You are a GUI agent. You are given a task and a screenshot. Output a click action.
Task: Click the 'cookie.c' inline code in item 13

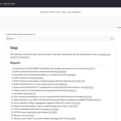tap(65, 106)
